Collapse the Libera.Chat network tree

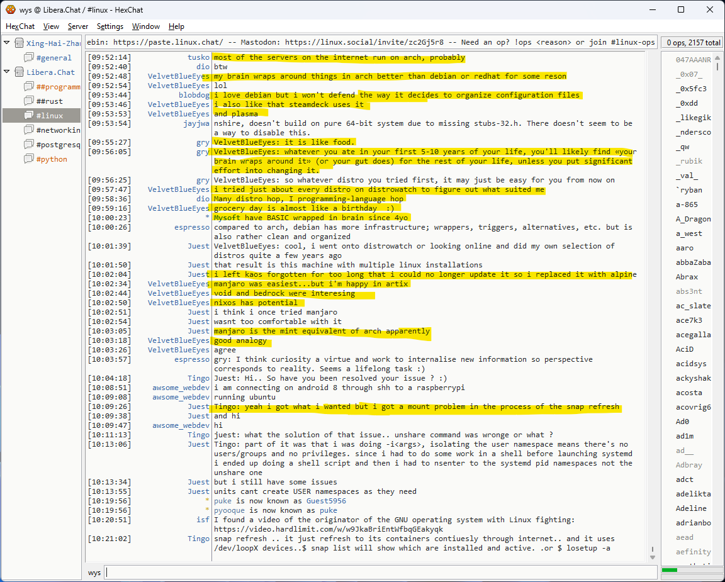pyautogui.click(x=7, y=72)
